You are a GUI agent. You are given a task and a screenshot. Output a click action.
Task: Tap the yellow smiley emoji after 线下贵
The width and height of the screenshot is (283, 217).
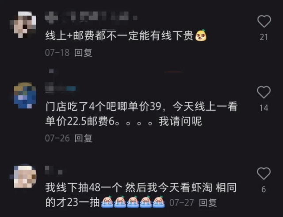[201, 35]
